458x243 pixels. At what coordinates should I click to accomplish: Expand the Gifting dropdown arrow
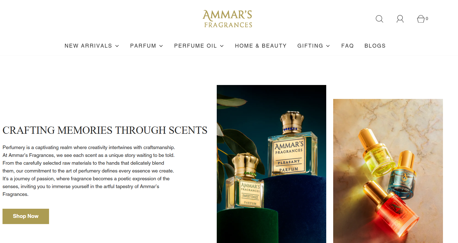(328, 46)
